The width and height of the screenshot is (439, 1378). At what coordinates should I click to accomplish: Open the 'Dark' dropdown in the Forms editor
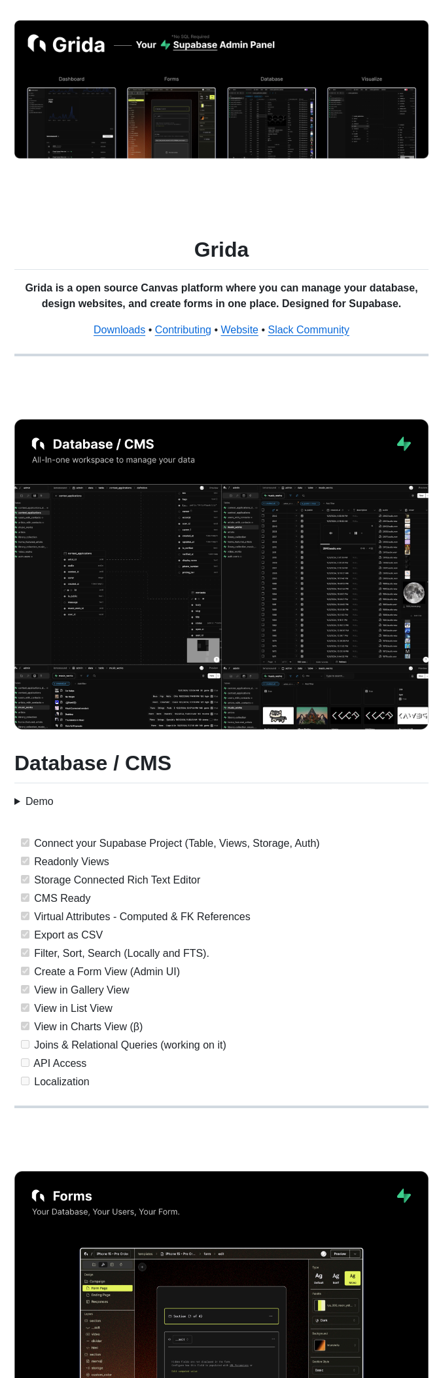coord(336,1320)
